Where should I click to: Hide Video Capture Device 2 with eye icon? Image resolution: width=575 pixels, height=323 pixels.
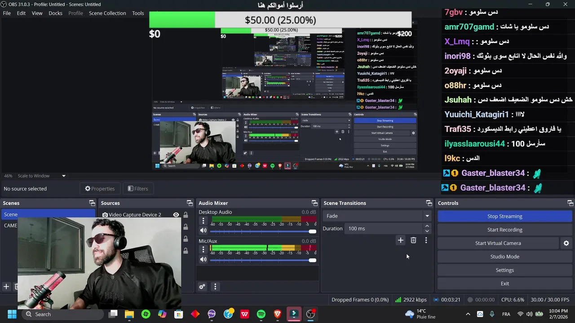[x=176, y=215]
